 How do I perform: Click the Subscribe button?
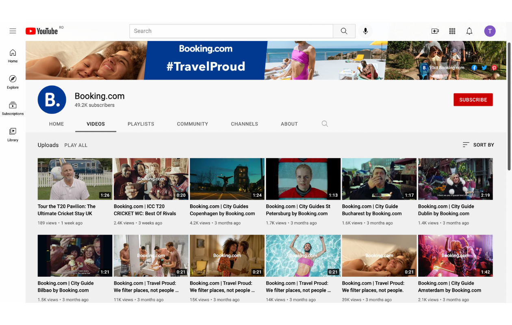(473, 100)
